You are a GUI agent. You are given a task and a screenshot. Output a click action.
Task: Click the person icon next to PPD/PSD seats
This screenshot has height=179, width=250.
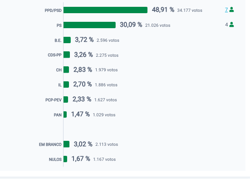tap(231, 10)
